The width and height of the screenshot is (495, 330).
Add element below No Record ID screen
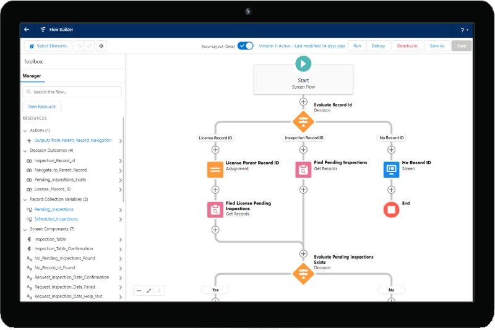click(x=391, y=190)
